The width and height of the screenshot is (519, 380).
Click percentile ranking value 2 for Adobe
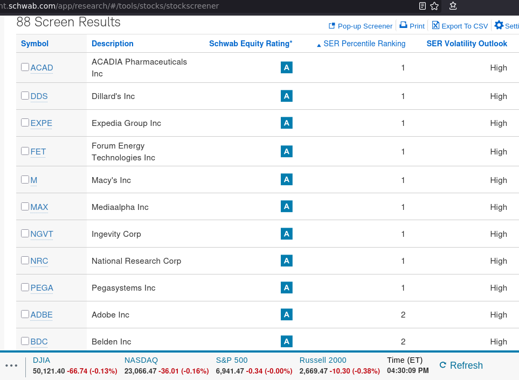[403, 314]
